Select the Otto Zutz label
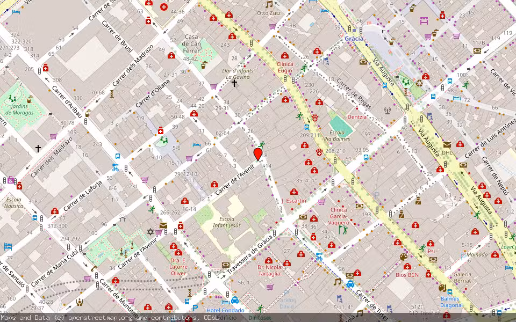The image size is (516, 322). click(269, 13)
